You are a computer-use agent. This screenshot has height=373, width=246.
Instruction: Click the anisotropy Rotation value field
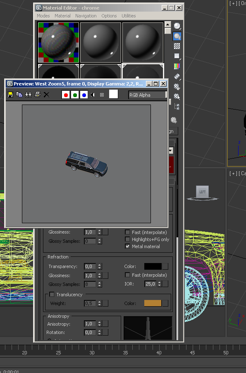point(90,332)
